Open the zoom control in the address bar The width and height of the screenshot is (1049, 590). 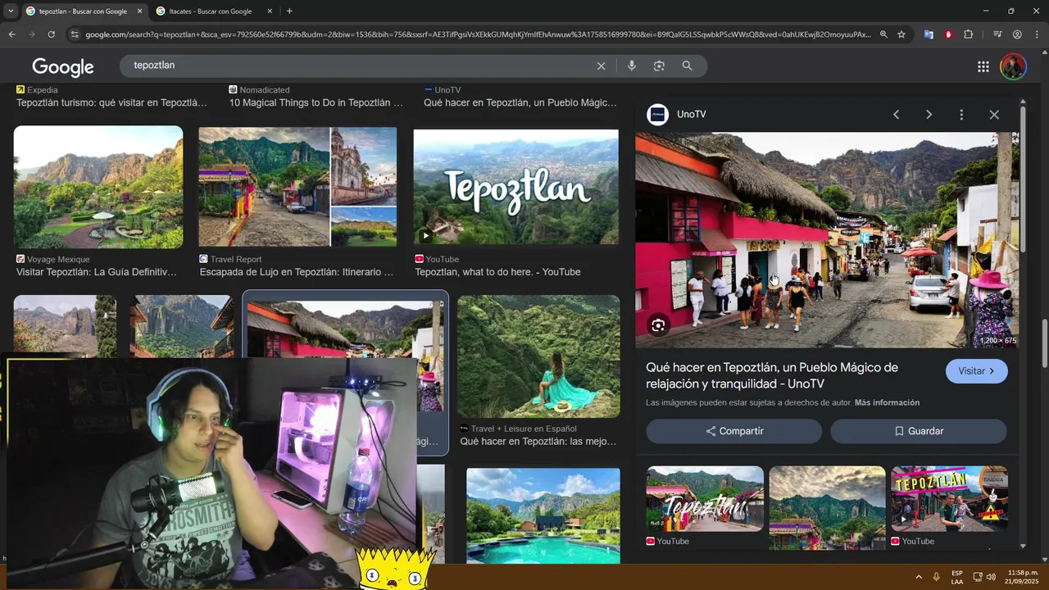click(x=883, y=34)
